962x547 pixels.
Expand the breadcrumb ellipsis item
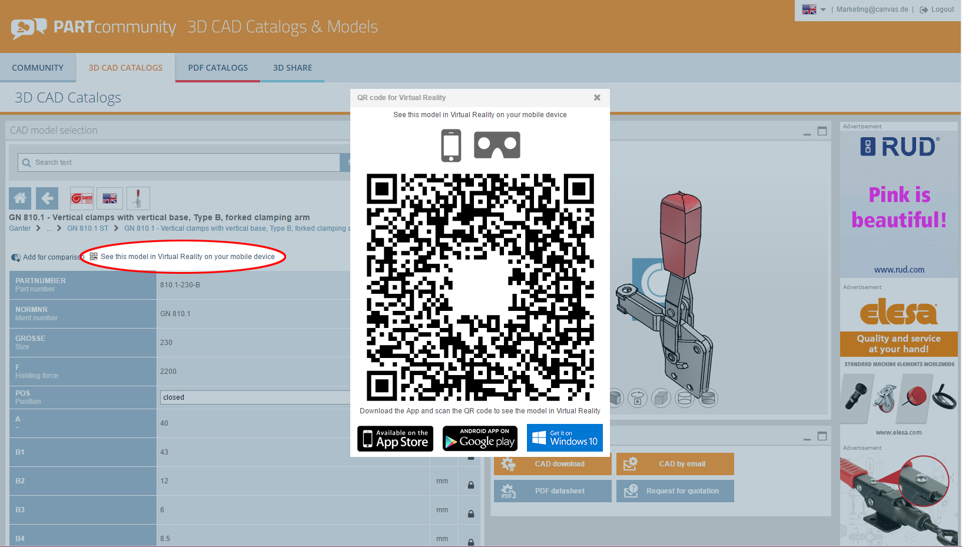pos(49,228)
